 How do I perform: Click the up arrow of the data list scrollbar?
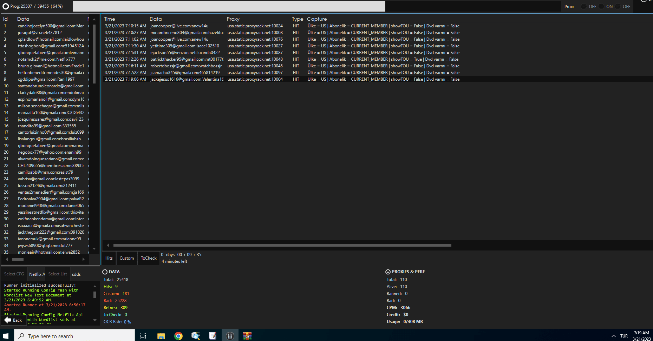[x=94, y=19]
